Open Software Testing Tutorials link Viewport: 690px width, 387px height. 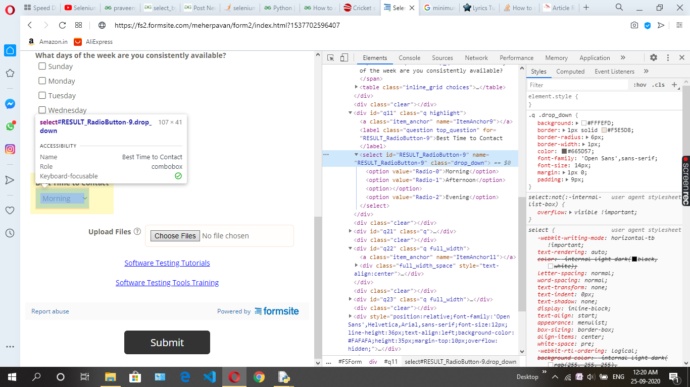click(167, 263)
